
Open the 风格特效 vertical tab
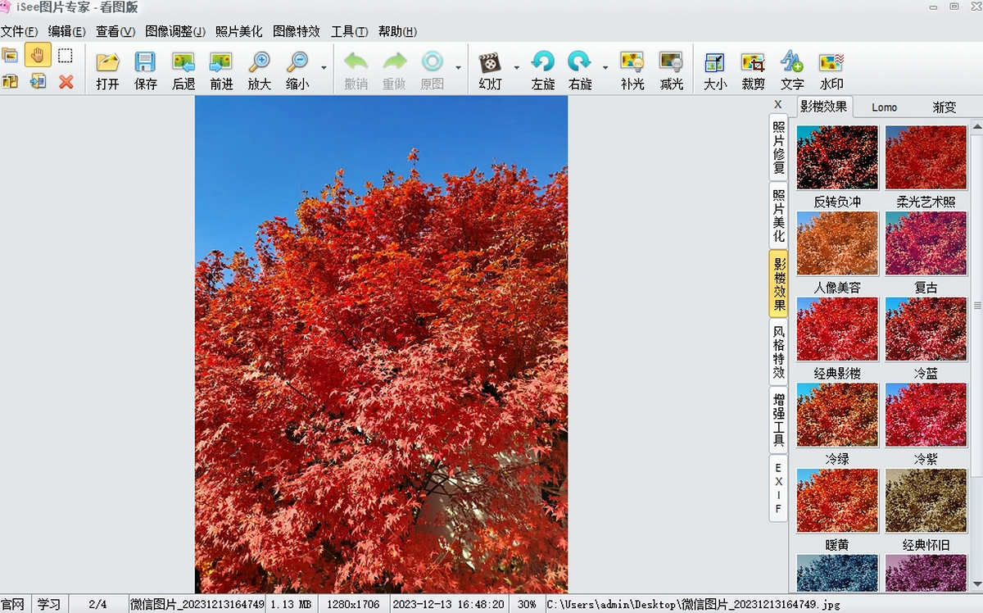pos(778,352)
